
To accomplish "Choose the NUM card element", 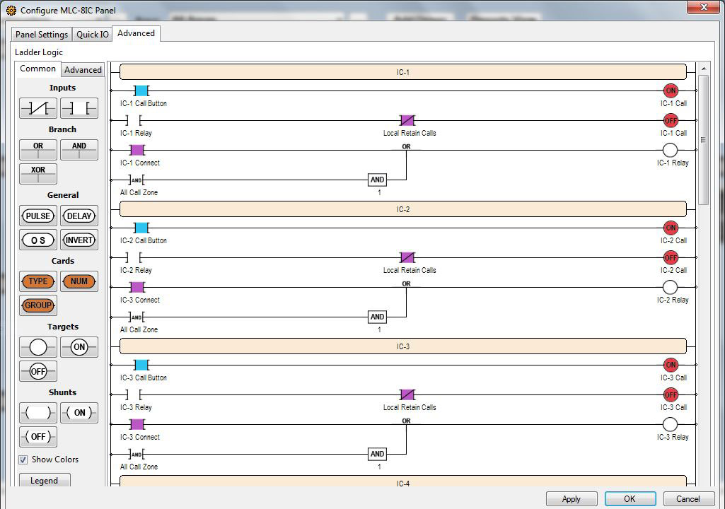I will tap(79, 281).
